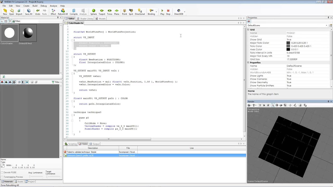Open the Build menu
The image size is (333, 187).
[35, 6]
